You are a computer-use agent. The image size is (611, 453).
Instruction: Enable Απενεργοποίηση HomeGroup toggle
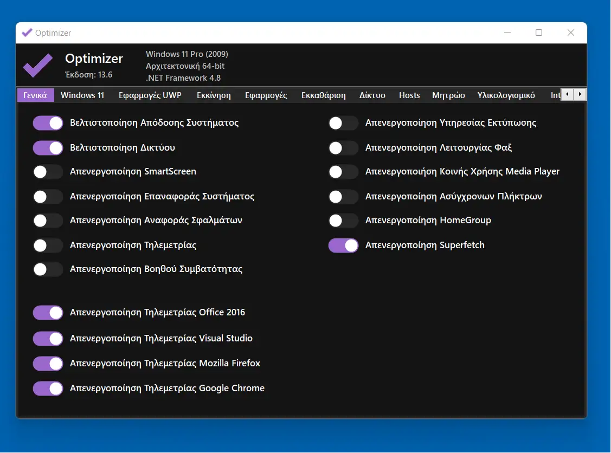pyautogui.click(x=343, y=221)
